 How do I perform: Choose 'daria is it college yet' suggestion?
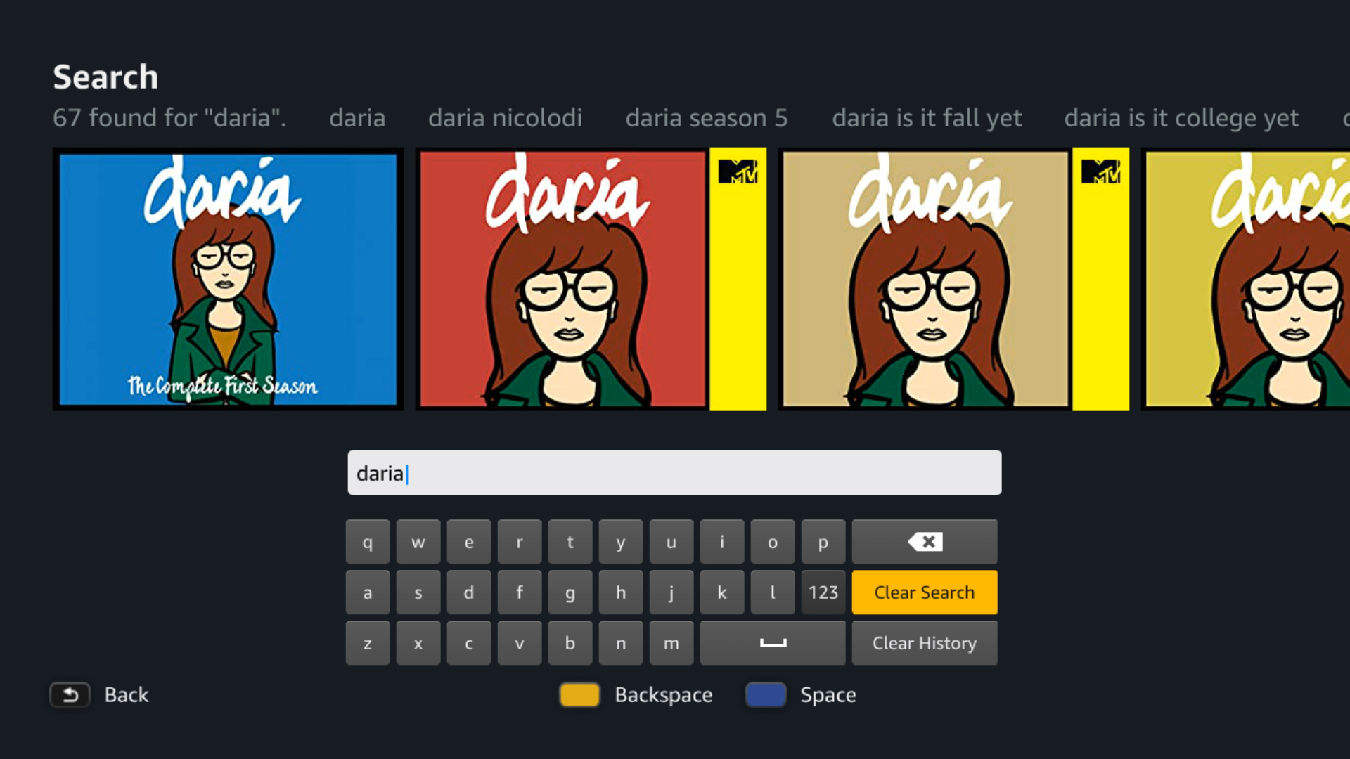(1181, 118)
